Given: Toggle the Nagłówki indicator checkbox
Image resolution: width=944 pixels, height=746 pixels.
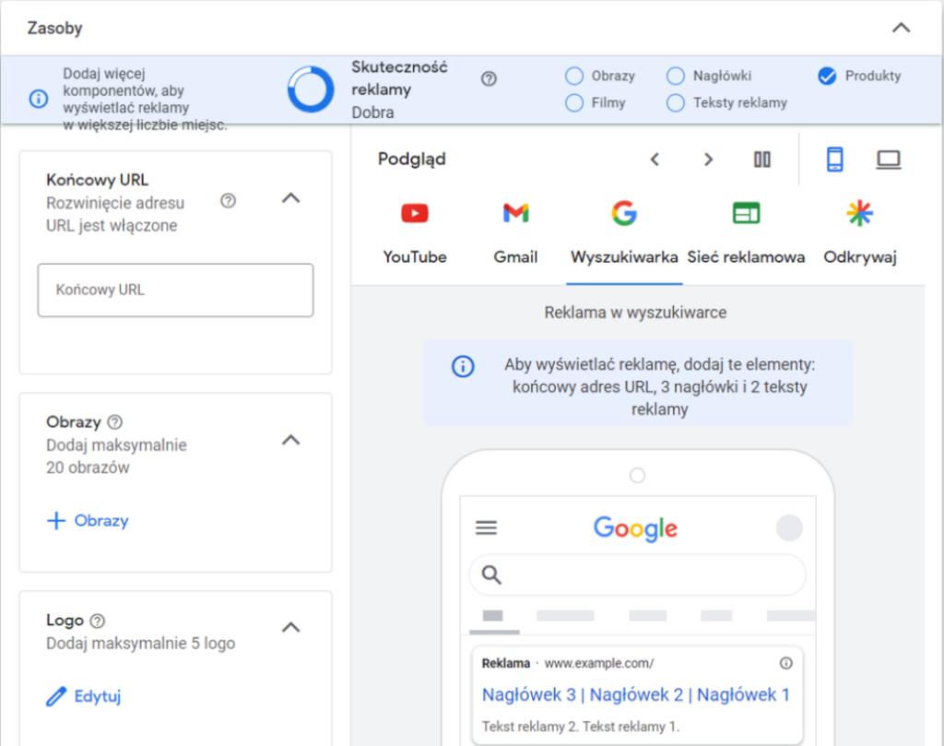Looking at the screenshot, I should [x=676, y=77].
